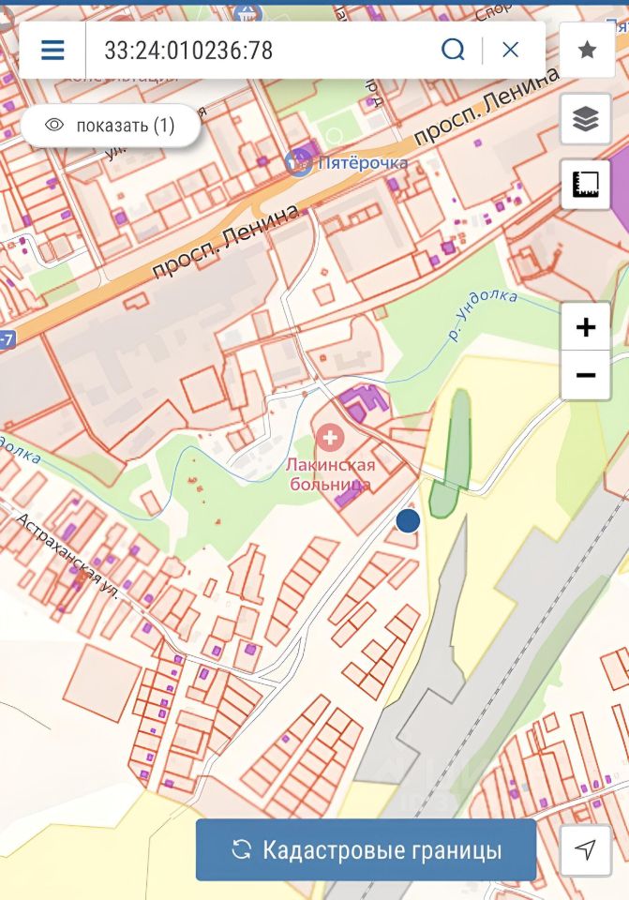Open the map layers panel
This screenshot has height=900, width=629.
click(585, 119)
